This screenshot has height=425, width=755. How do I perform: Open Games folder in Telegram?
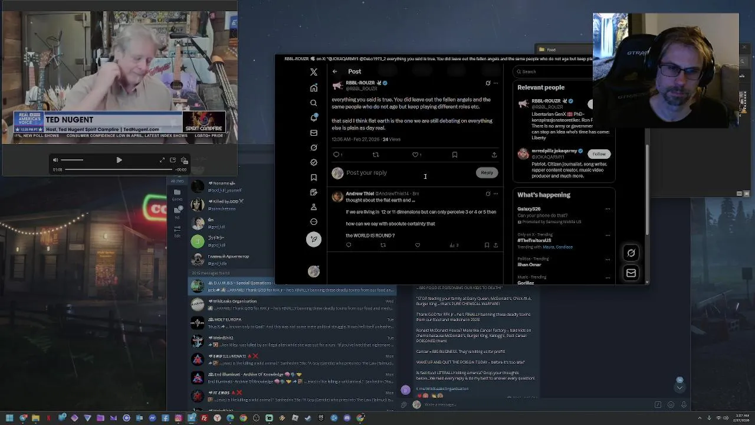177,195
